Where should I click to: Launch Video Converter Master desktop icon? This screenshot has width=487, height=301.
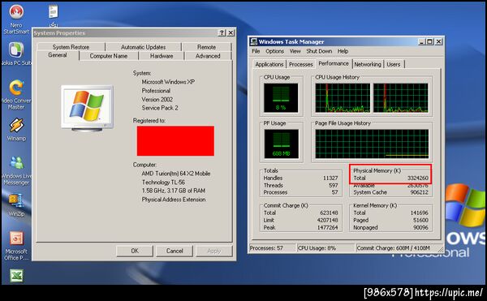click(16, 94)
